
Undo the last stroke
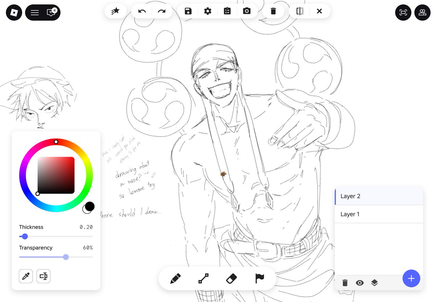[x=142, y=11]
